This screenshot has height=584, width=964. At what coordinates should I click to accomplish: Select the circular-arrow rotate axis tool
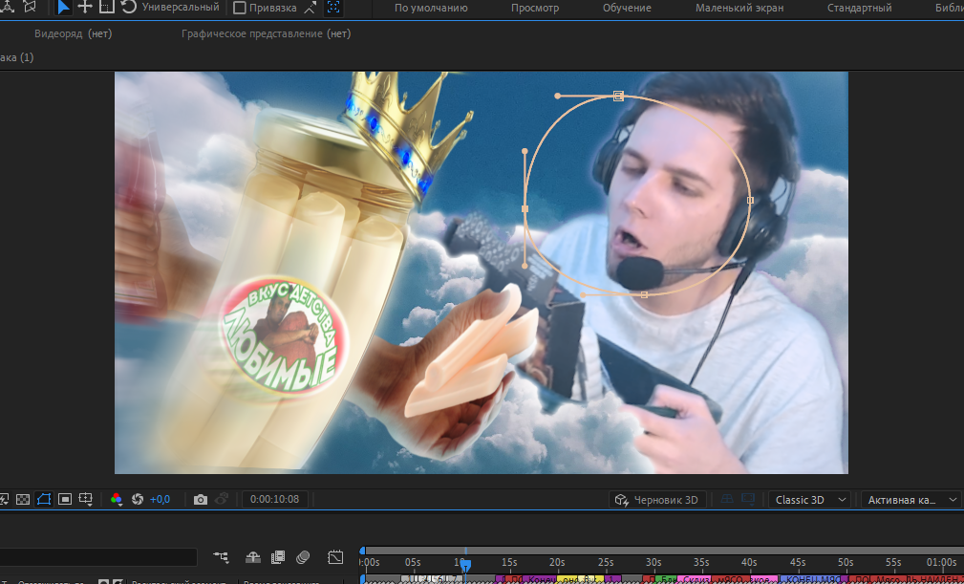tap(128, 8)
